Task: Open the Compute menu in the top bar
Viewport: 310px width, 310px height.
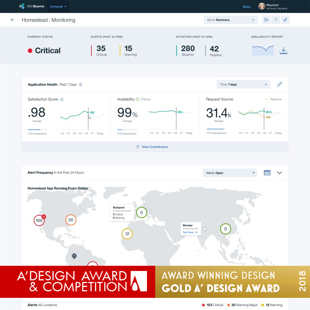Action: click(x=58, y=7)
